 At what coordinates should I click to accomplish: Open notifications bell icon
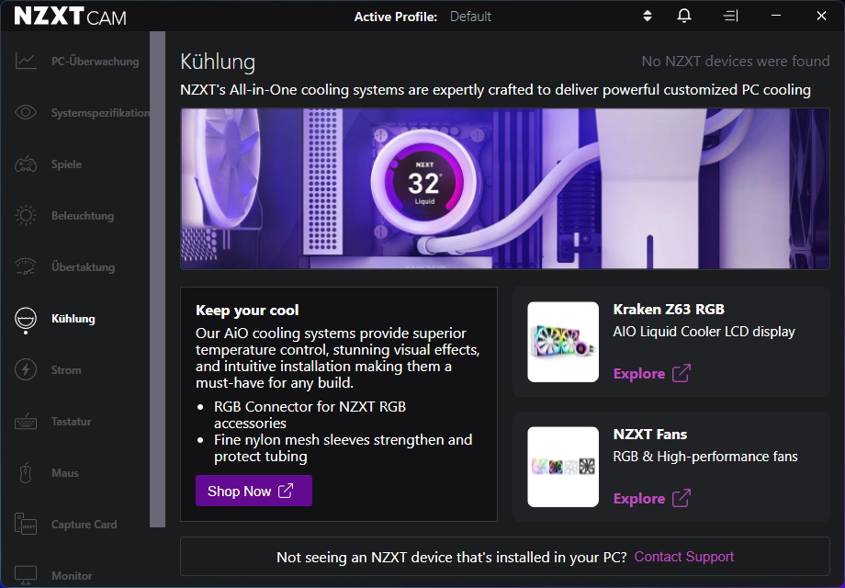click(684, 17)
